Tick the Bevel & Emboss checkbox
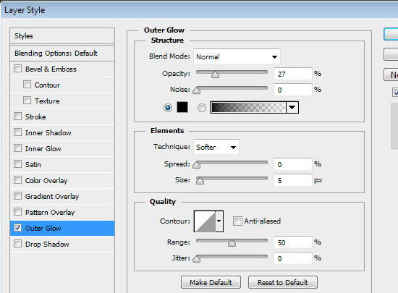The width and height of the screenshot is (398, 293). pos(17,69)
